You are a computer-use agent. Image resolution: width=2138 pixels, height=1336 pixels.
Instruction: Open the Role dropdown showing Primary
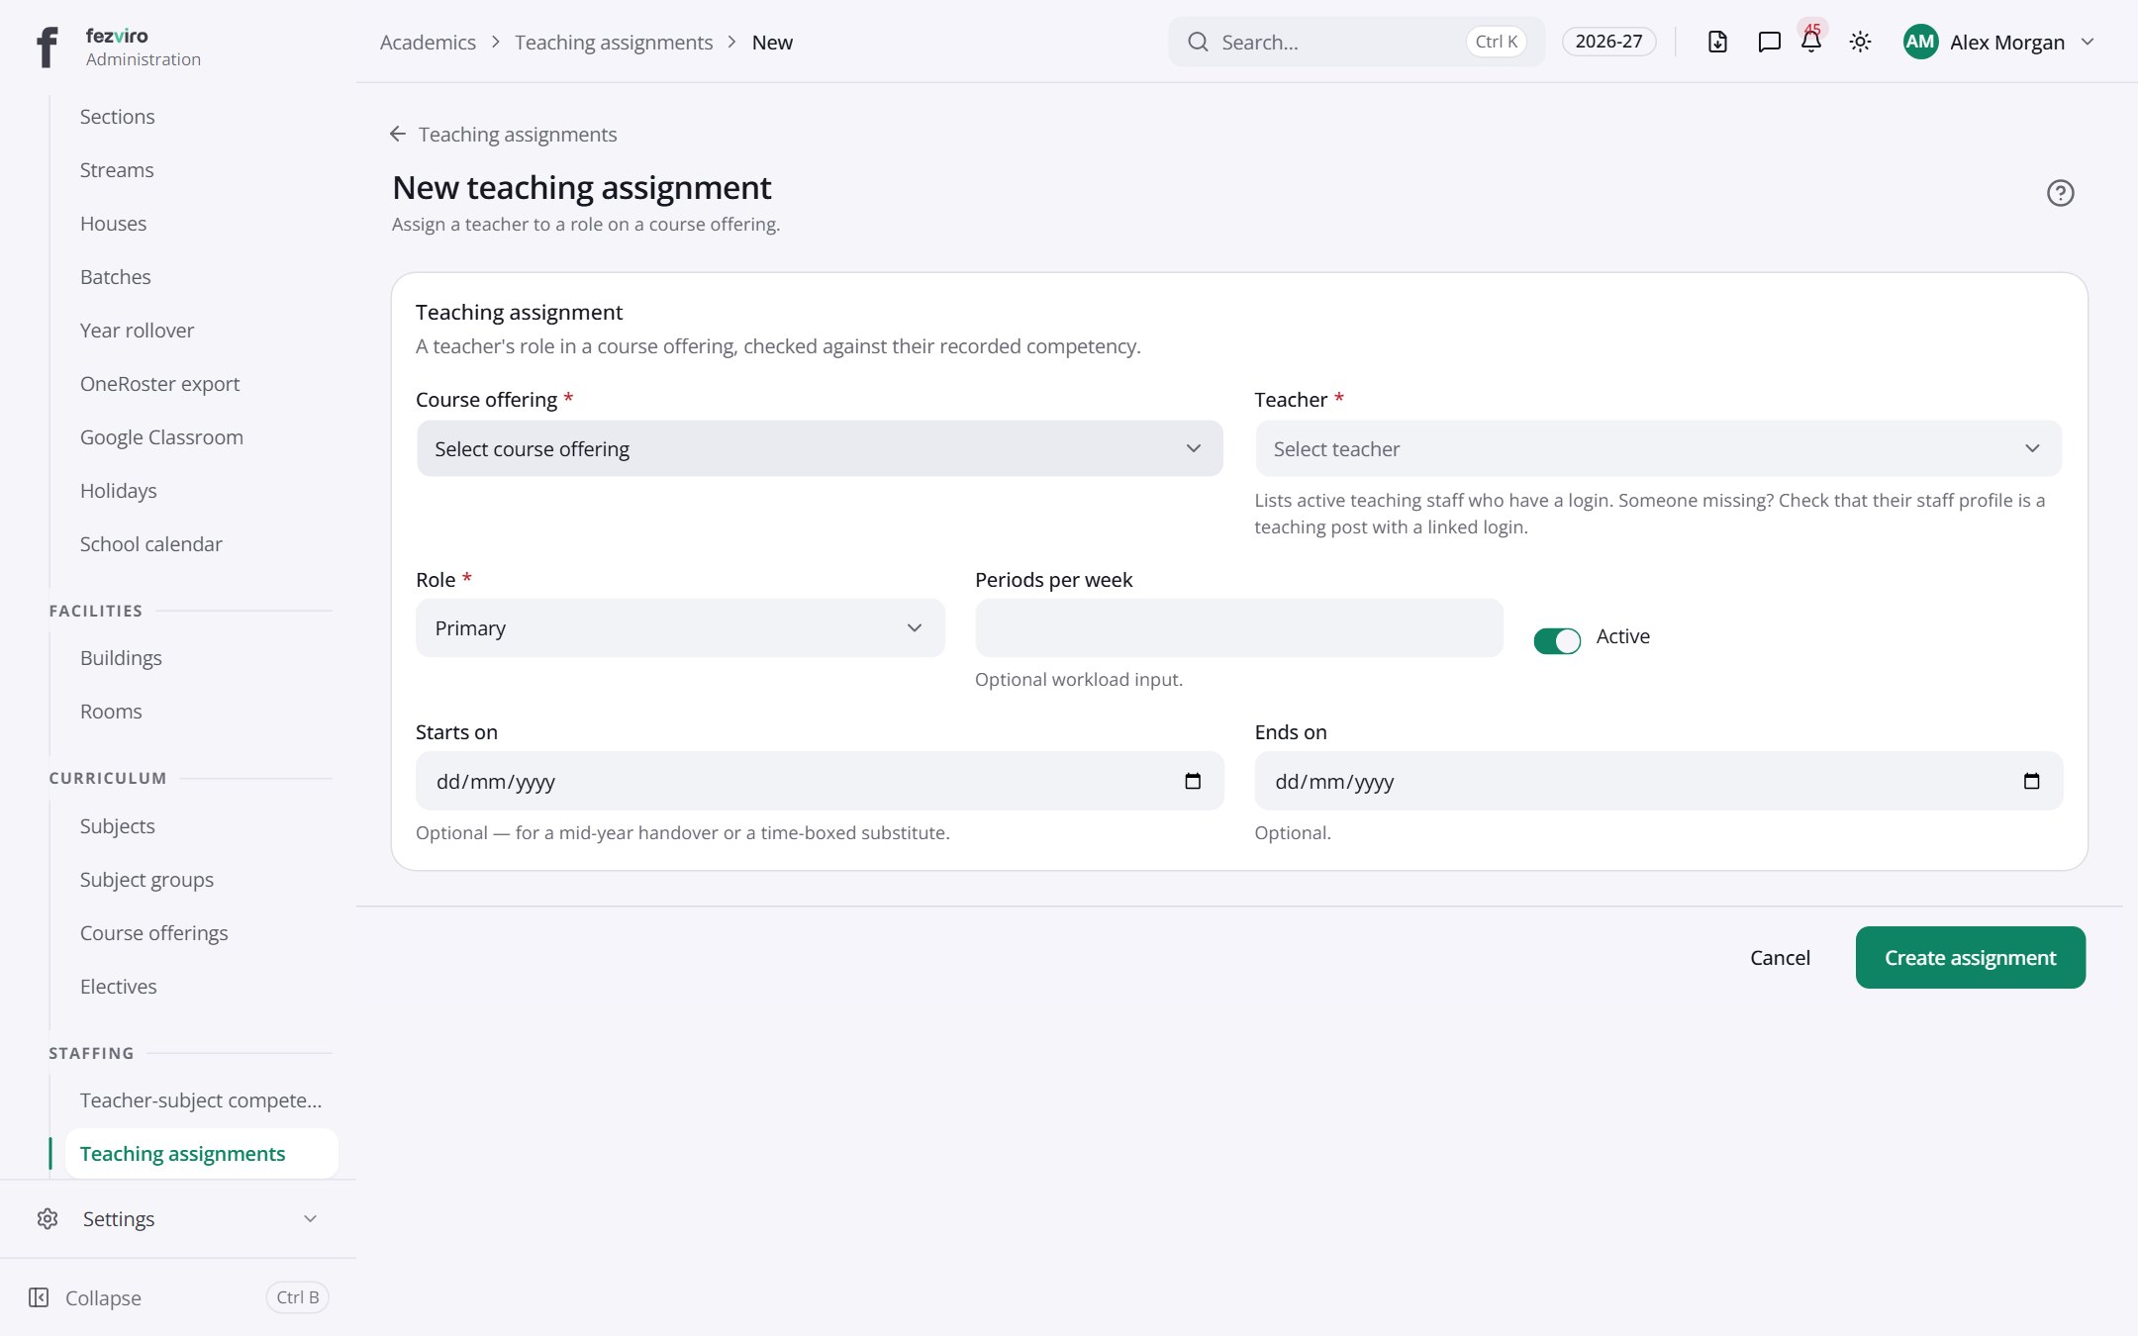(x=680, y=627)
